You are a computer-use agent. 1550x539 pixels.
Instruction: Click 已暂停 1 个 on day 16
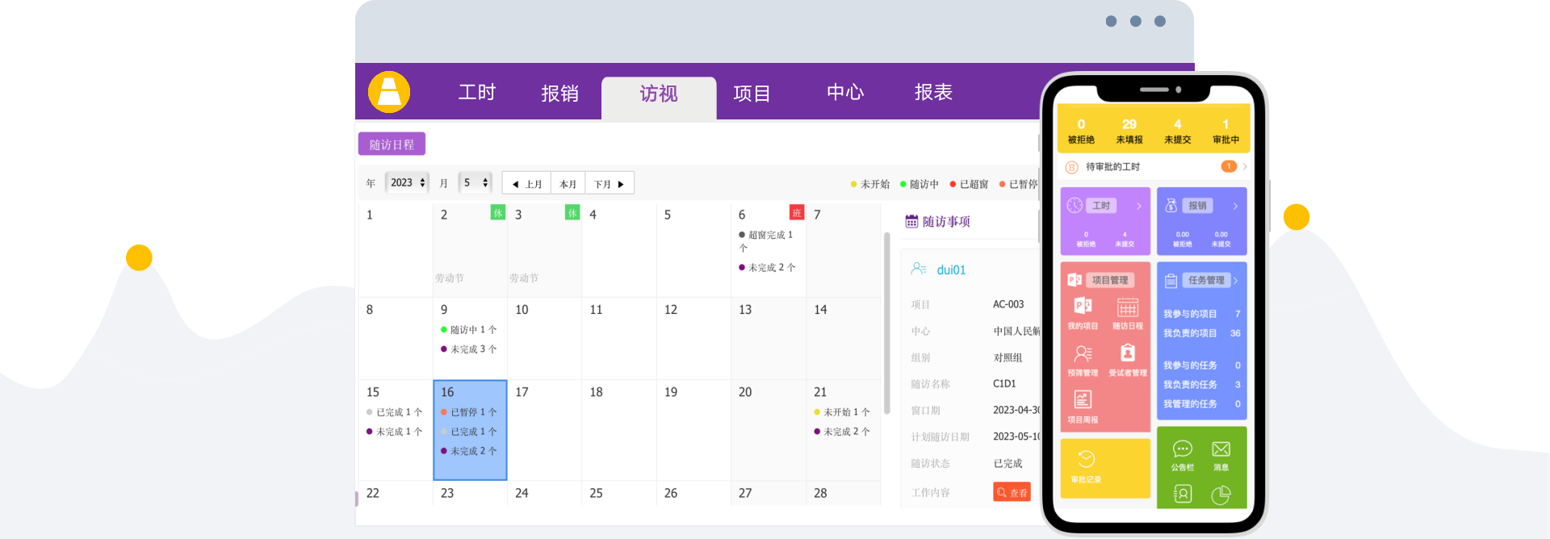pyautogui.click(x=469, y=412)
